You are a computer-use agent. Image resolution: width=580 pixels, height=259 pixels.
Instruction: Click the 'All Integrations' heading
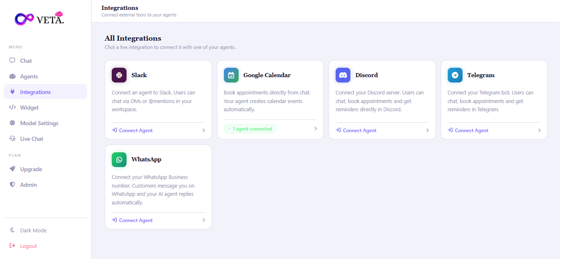(x=133, y=38)
